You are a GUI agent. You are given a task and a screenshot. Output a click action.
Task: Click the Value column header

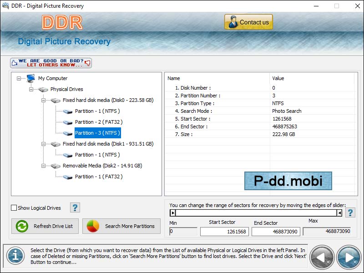(x=312, y=78)
